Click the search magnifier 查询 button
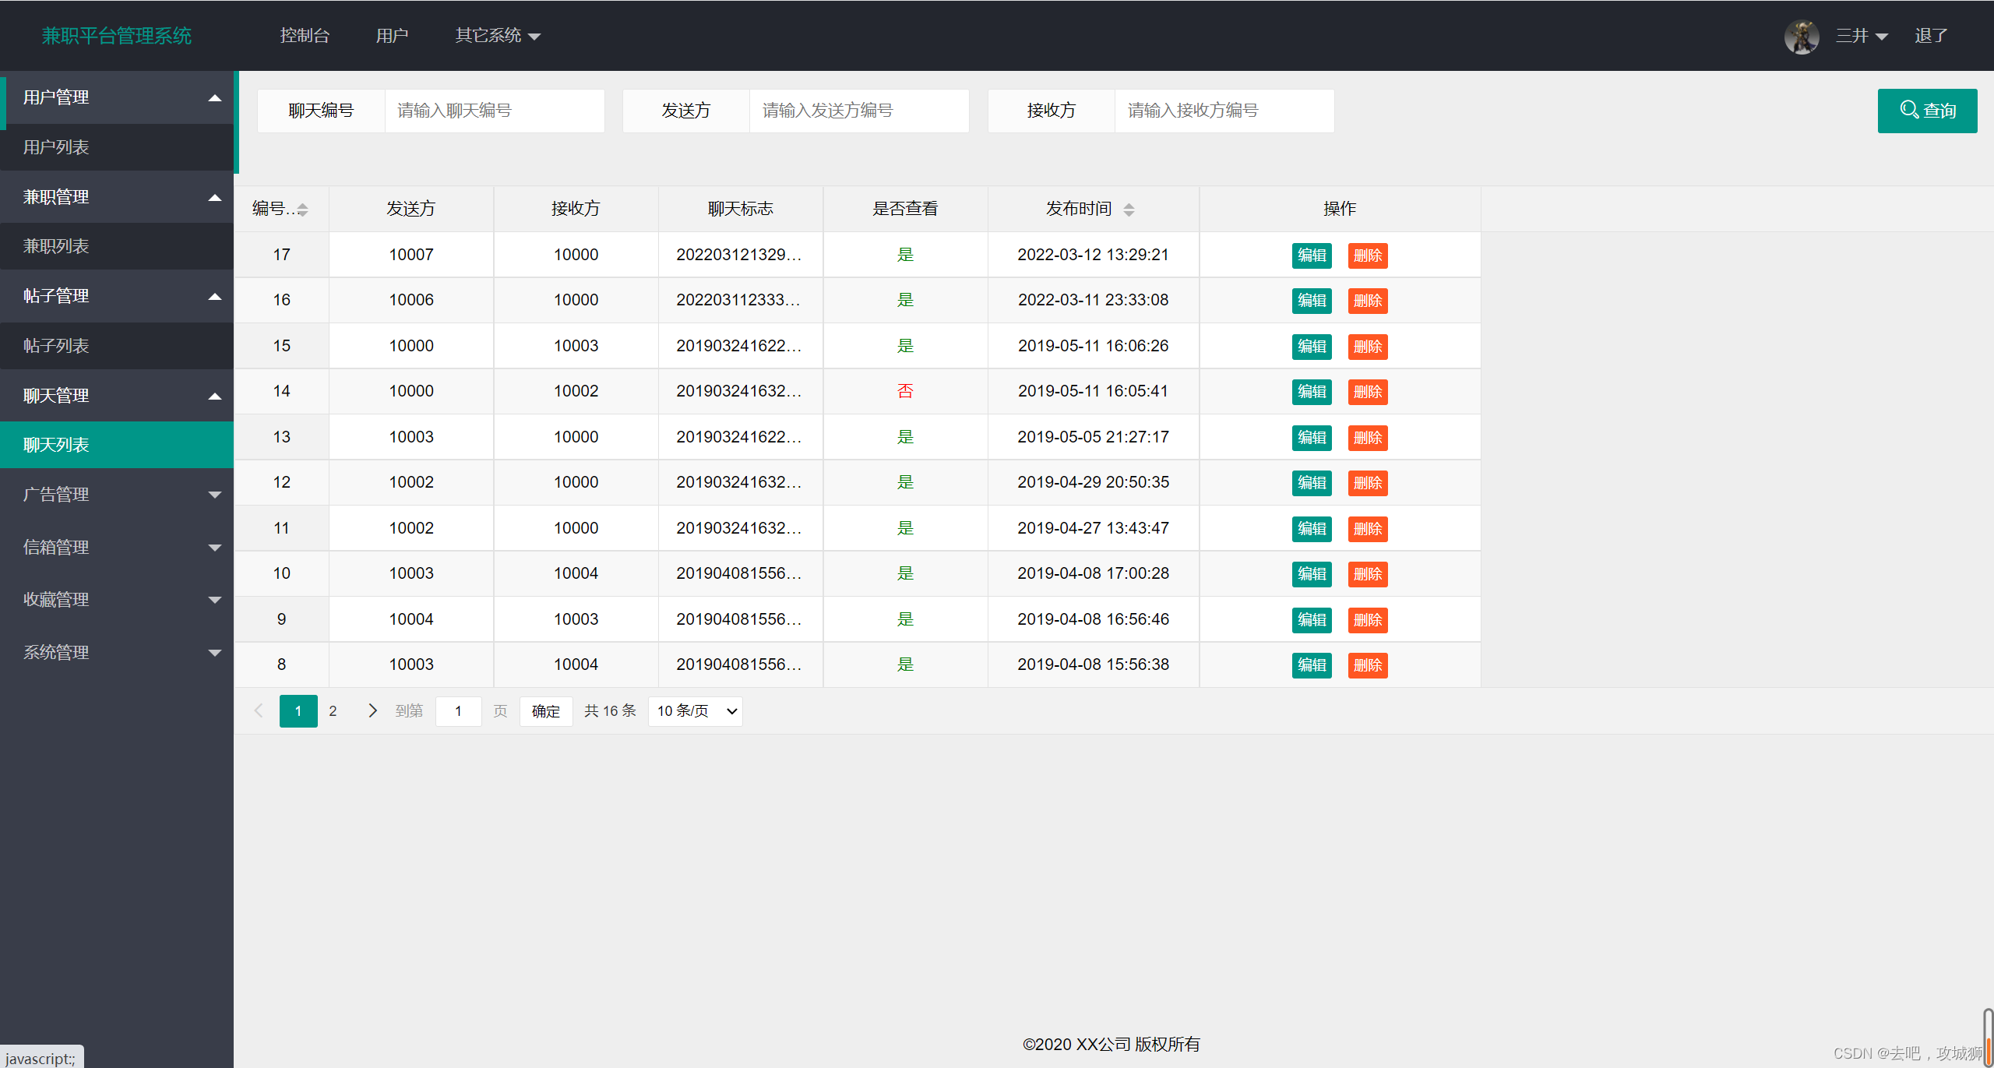Screen dimensions: 1994x1068 1926,111
